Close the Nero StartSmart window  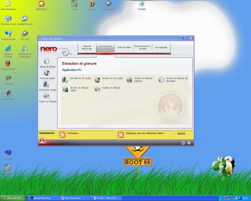[x=191, y=38]
